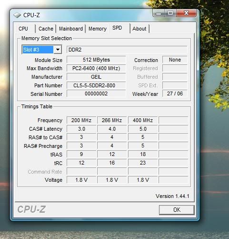The image size is (229, 239).
Task: Click the Correction value None
Action: coord(175,60)
